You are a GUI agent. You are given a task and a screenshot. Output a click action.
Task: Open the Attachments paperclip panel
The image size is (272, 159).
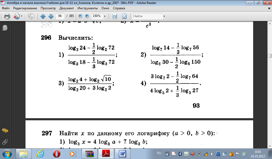tap(5, 142)
